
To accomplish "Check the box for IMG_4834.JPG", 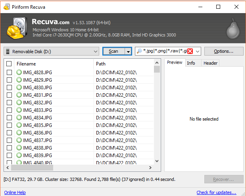I will coord(9,117).
